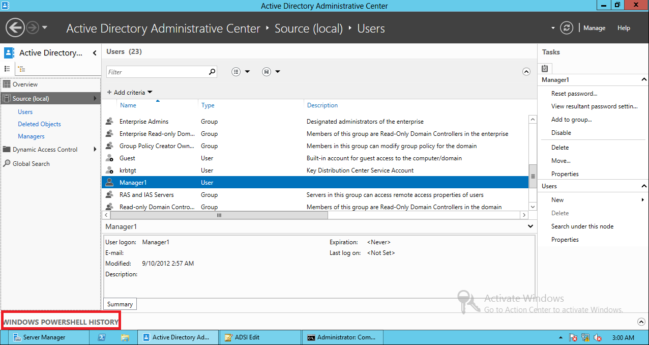This screenshot has width=649, height=345.
Task: Open the Help menu
Action: pos(624,28)
